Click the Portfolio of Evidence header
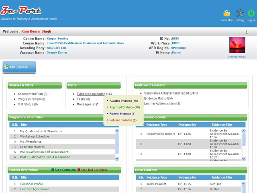This screenshot has height=193, width=257. point(191,85)
